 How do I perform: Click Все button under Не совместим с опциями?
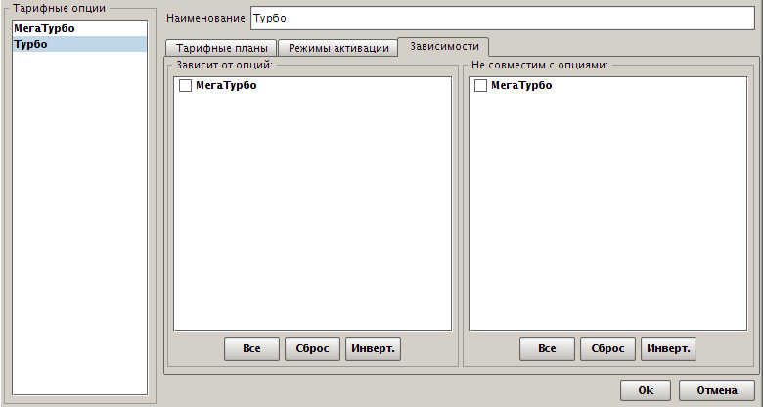(547, 348)
